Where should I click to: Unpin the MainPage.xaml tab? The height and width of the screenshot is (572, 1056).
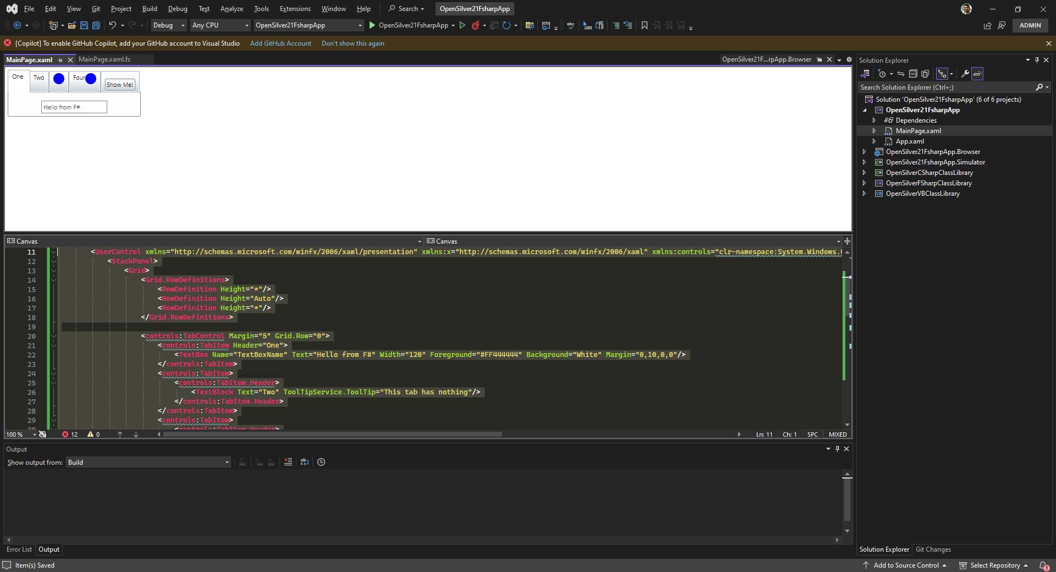[x=62, y=60]
